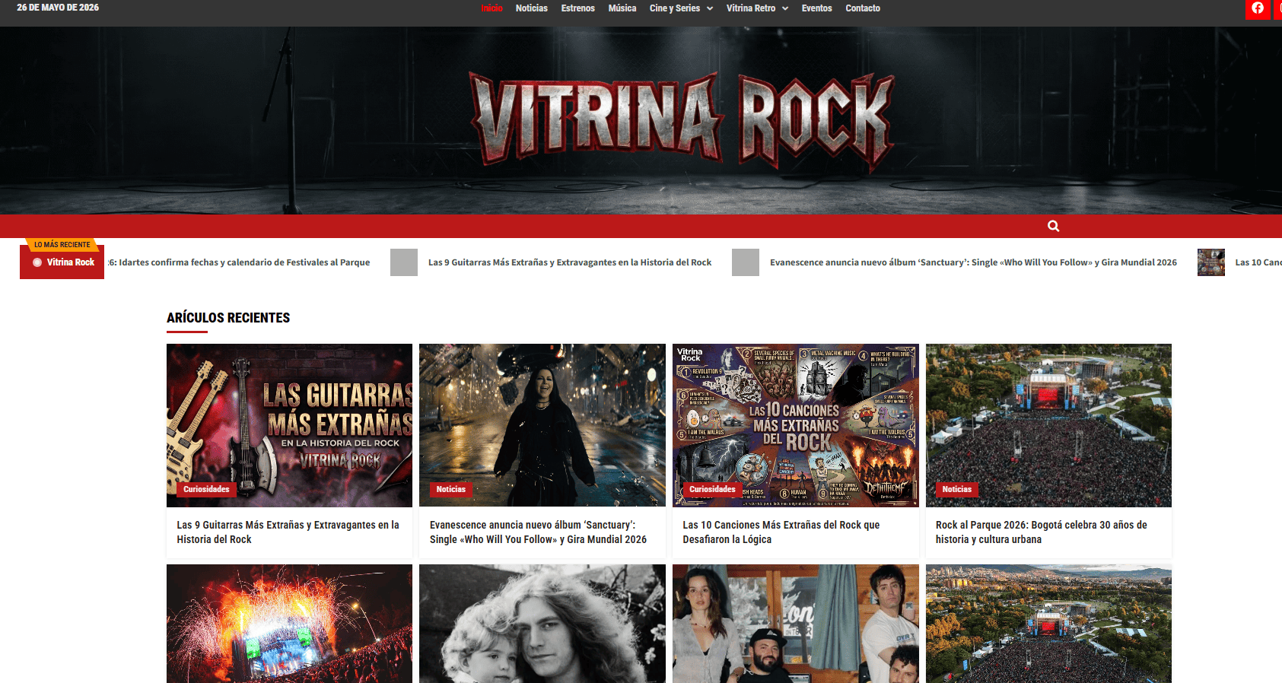Open the fireworks concert stage thumbnail

(289, 624)
